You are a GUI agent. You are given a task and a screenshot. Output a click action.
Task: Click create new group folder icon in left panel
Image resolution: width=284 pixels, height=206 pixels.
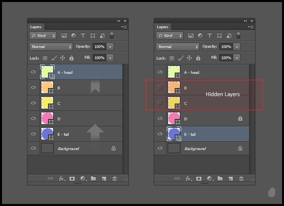coord(93,179)
